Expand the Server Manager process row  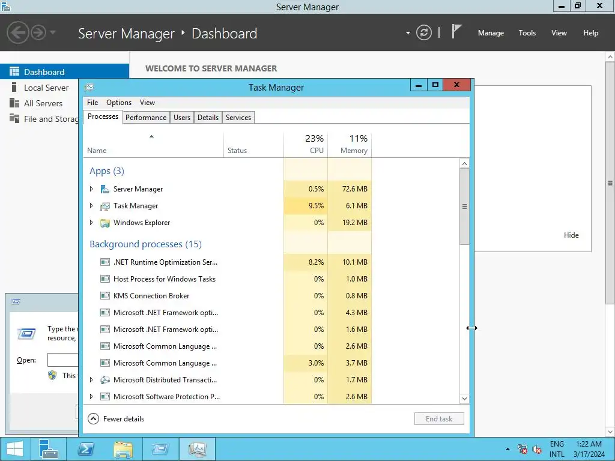(91, 189)
